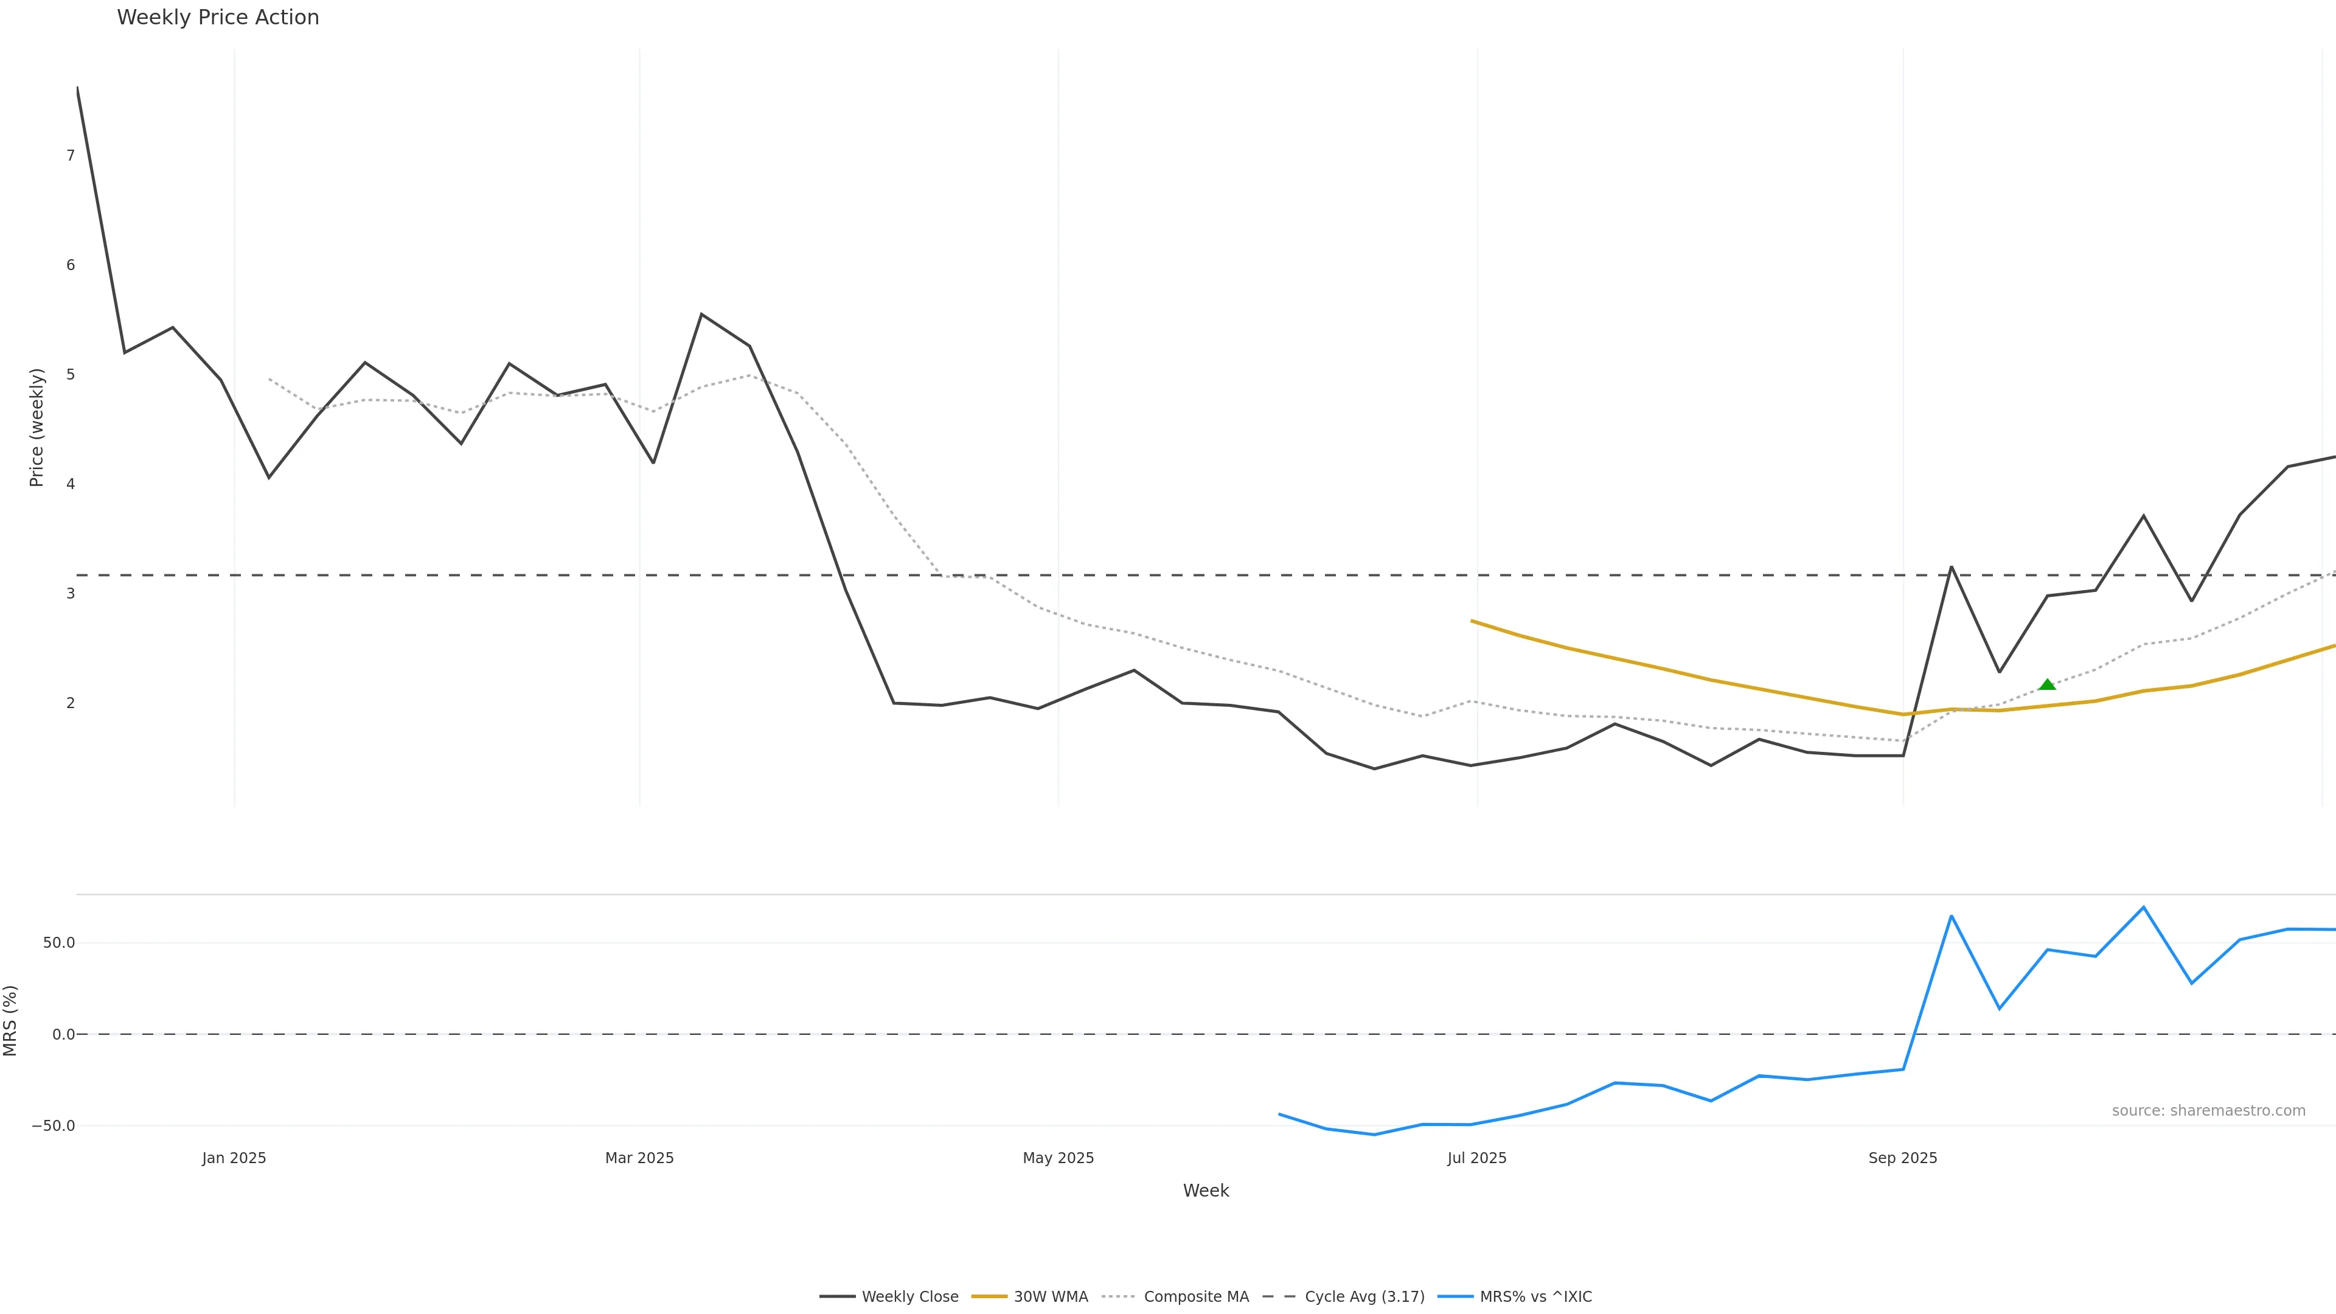This screenshot has height=1314, width=2336.
Task: Click the May 2025 axis label
Action: (x=1058, y=1158)
